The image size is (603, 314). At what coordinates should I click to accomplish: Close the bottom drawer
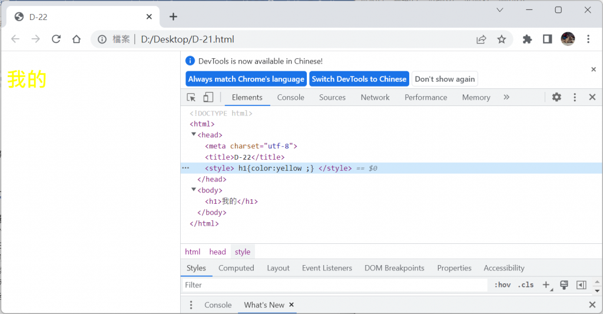592,305
